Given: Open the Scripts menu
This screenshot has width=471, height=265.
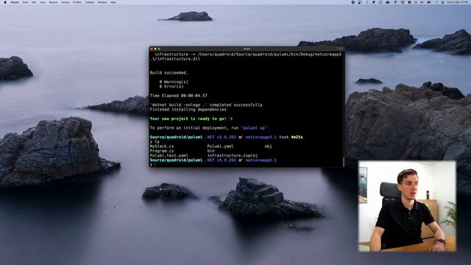Looking at the screenshot, I should [x=65, y=2].
